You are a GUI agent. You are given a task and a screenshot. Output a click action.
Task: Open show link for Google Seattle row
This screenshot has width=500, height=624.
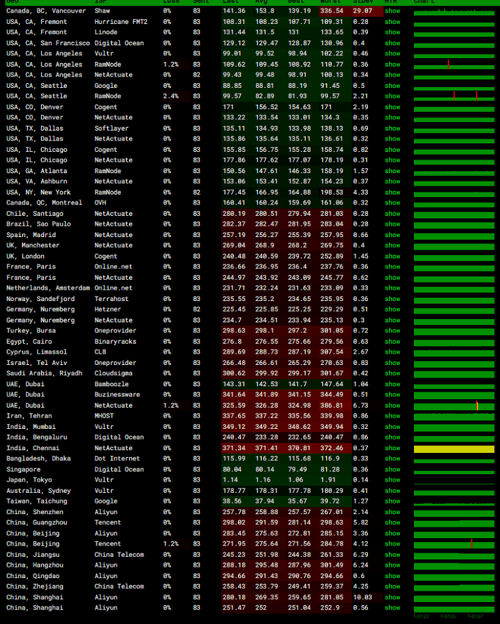(393, 85)
